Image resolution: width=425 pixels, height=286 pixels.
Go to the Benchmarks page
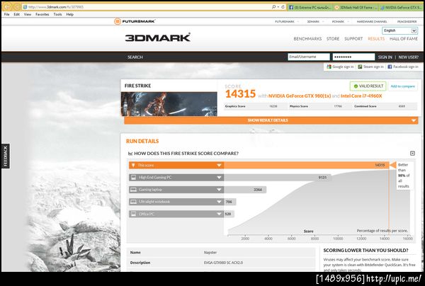307,39
